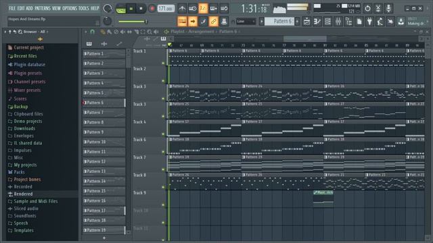Mute Track 7 with its green dot
The image size is (433, 243).
click(163, 169)
